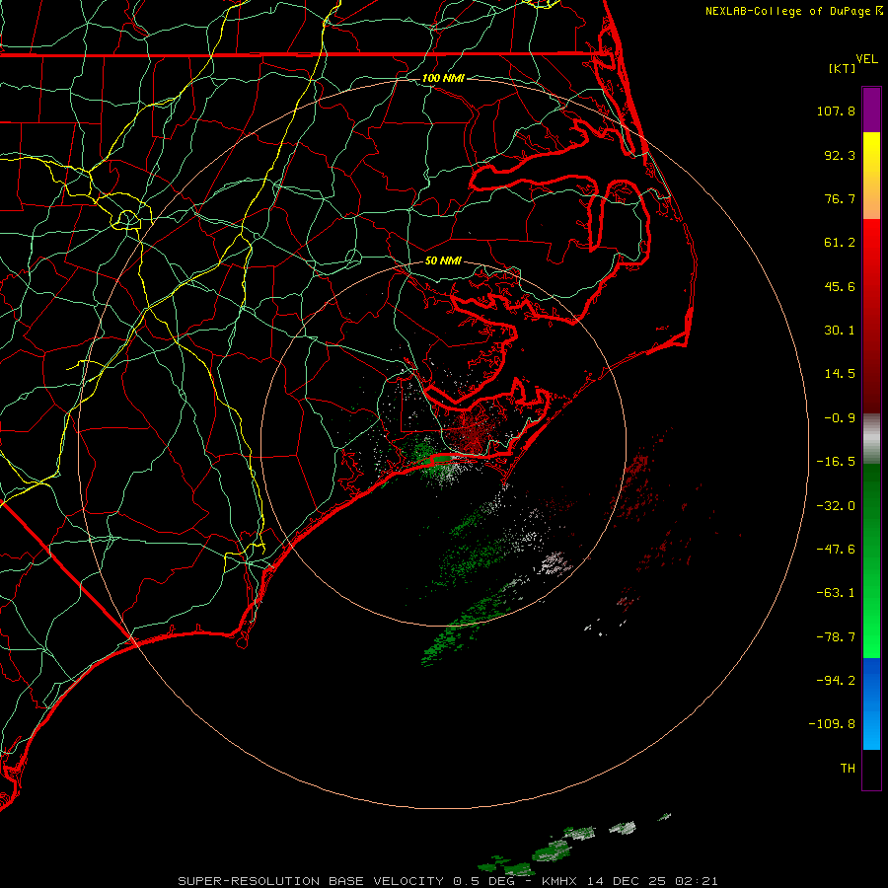Click the 14.5 legend value
The image size is (888, 888).
coord(840,374)
